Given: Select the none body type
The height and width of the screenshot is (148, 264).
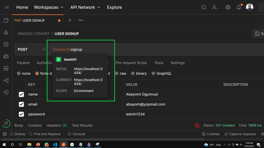Looking at the screenshot, I should click(19, 73).
